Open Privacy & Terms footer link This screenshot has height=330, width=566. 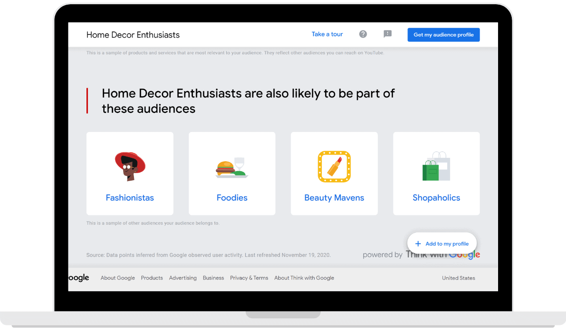tap(249, 278)
